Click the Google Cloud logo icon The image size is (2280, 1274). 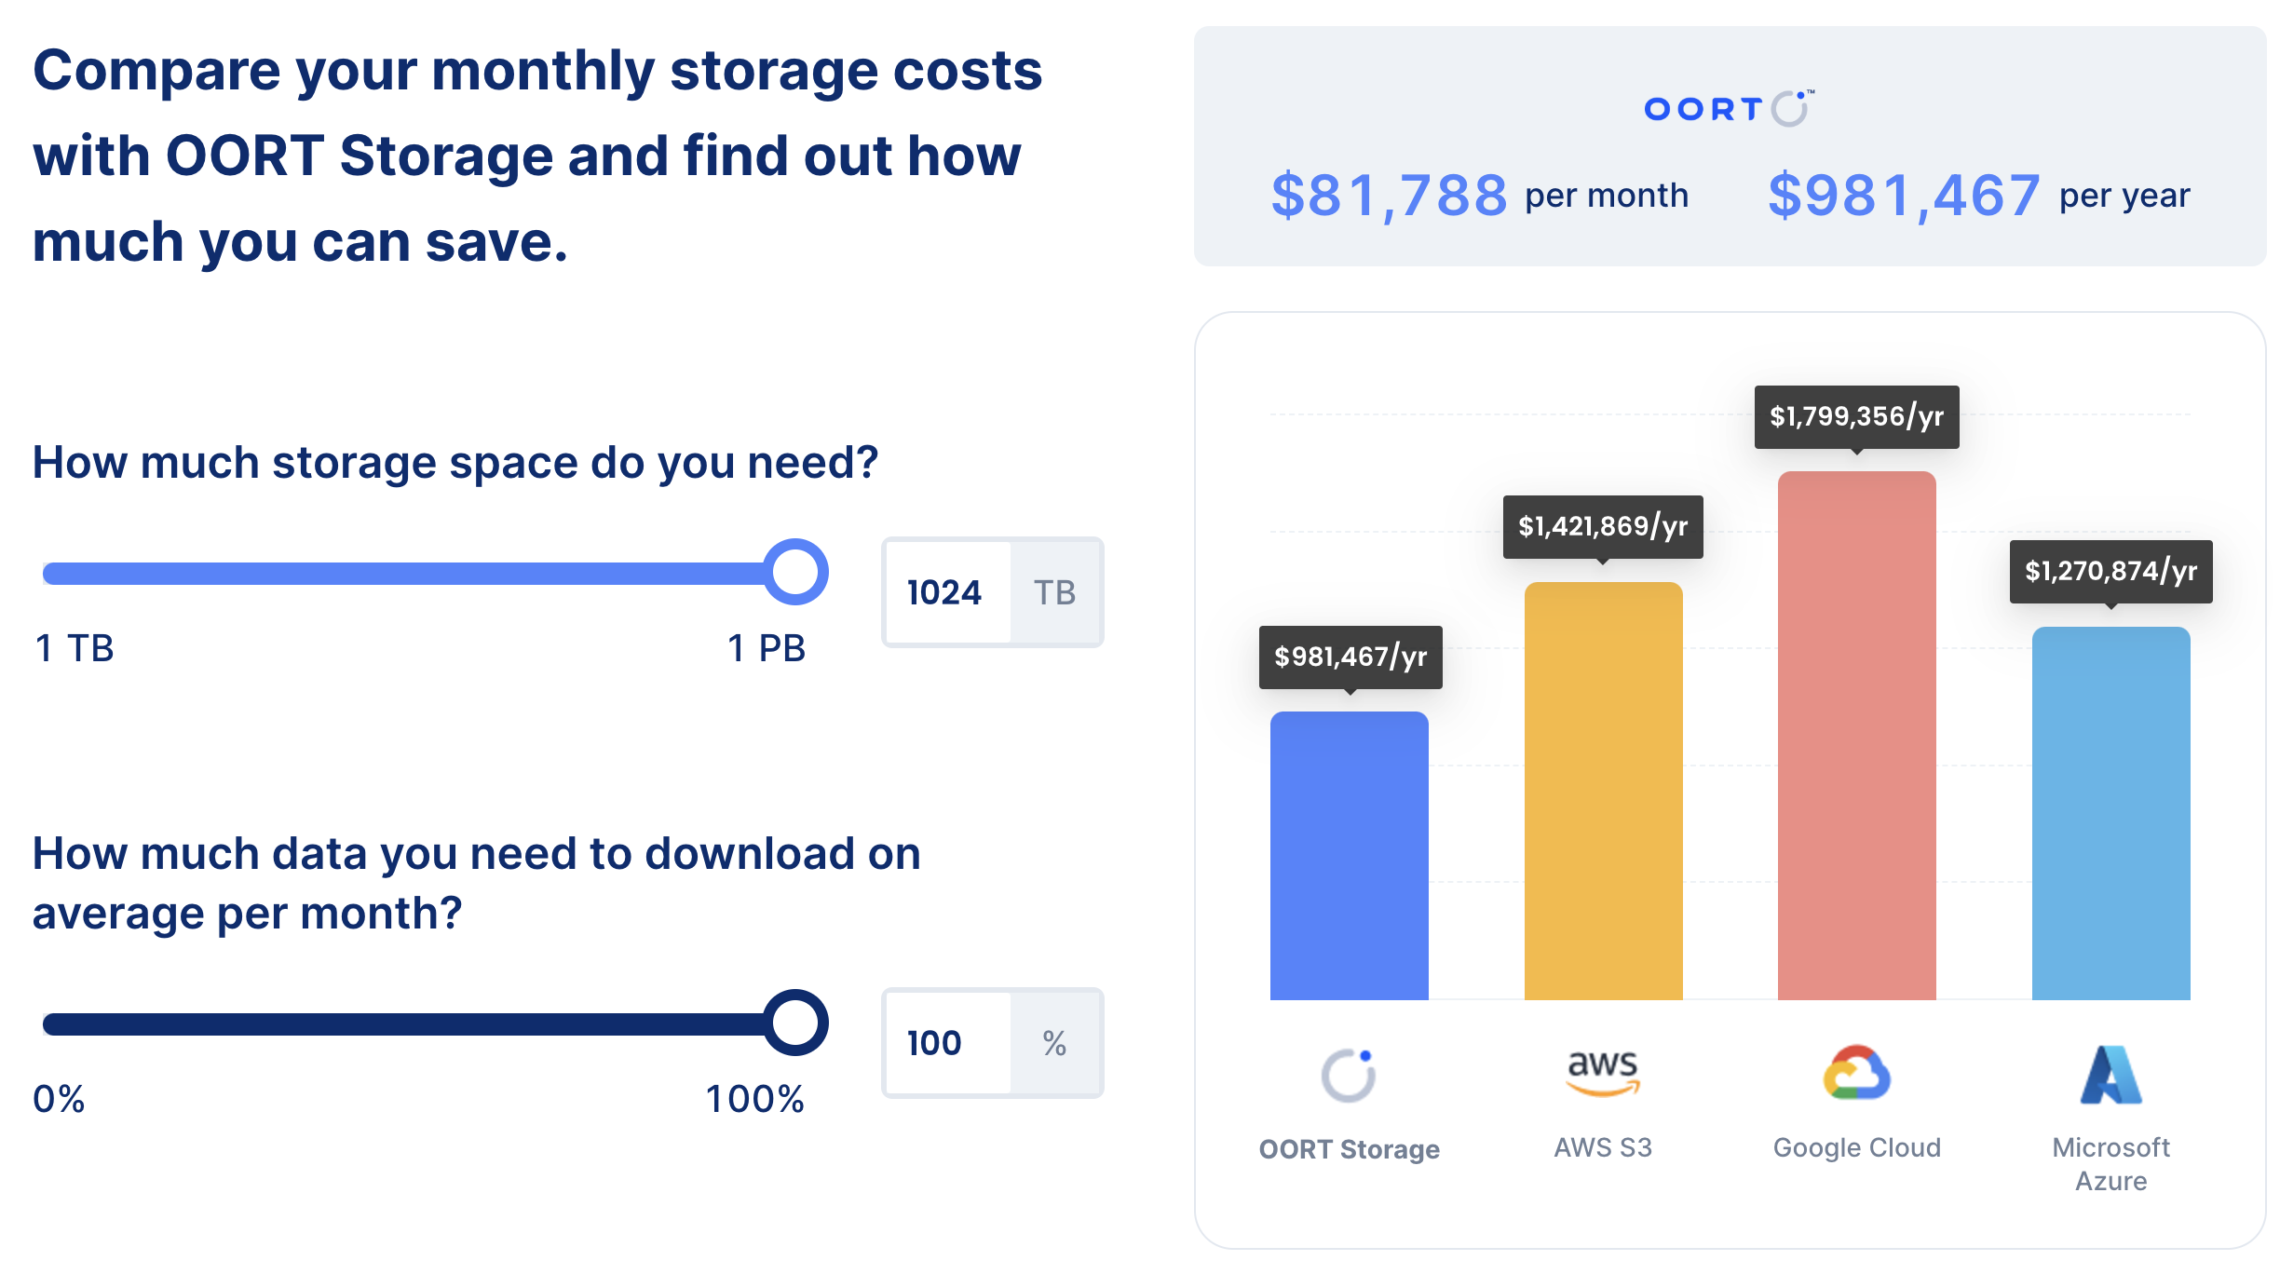[x=1856, y=1073]
